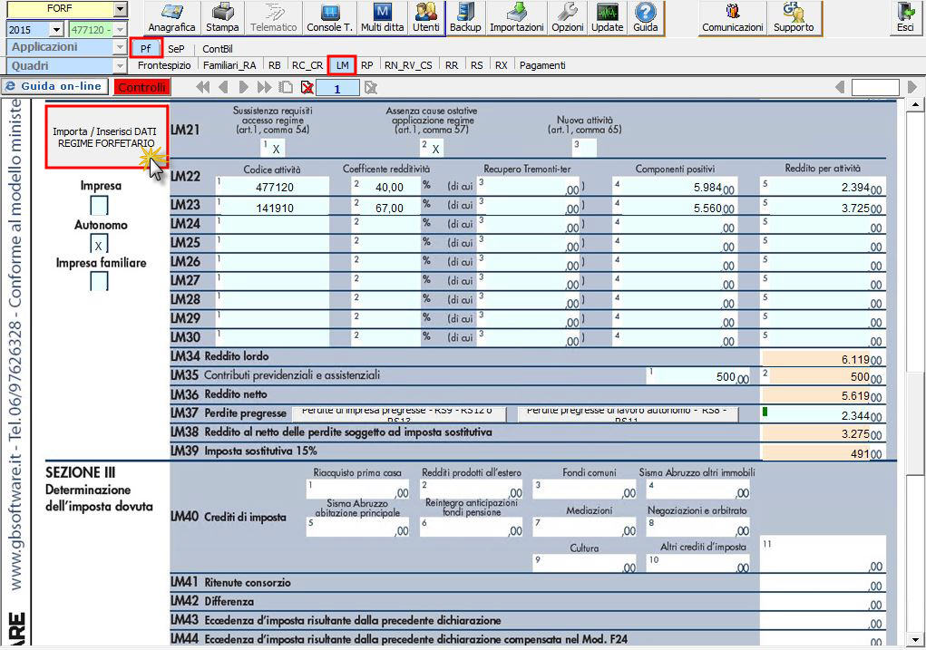Click the red Controlli button

click(x=141, y=87)
